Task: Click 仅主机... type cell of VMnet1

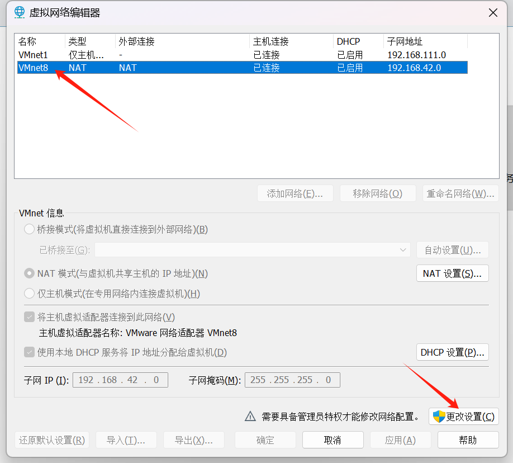Action: point(86,55)
